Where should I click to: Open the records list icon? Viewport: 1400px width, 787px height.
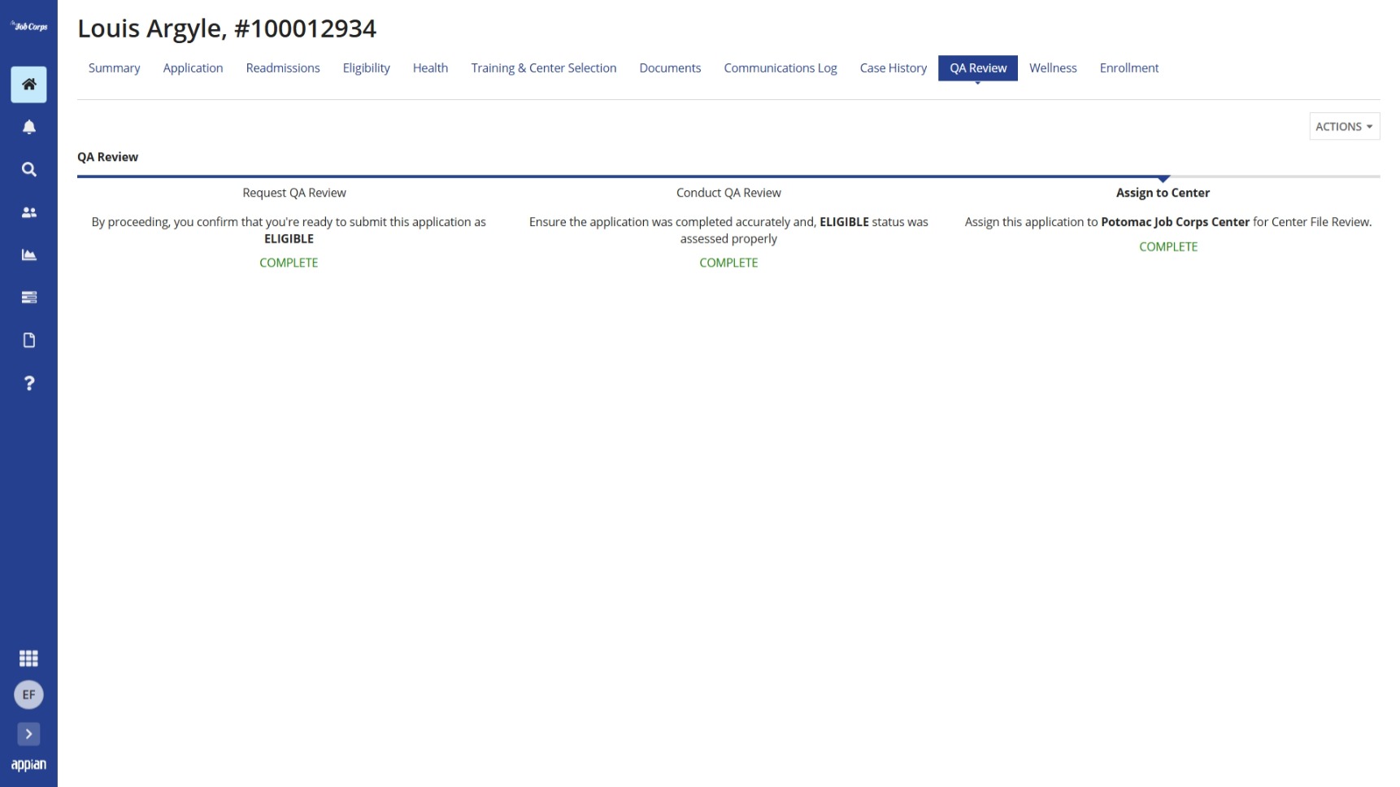coord(28,298)
